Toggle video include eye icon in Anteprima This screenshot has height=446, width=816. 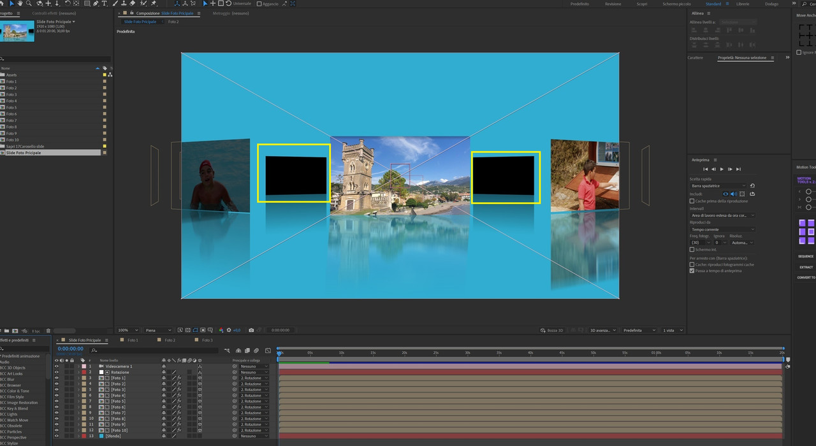[x=725, y=194]
